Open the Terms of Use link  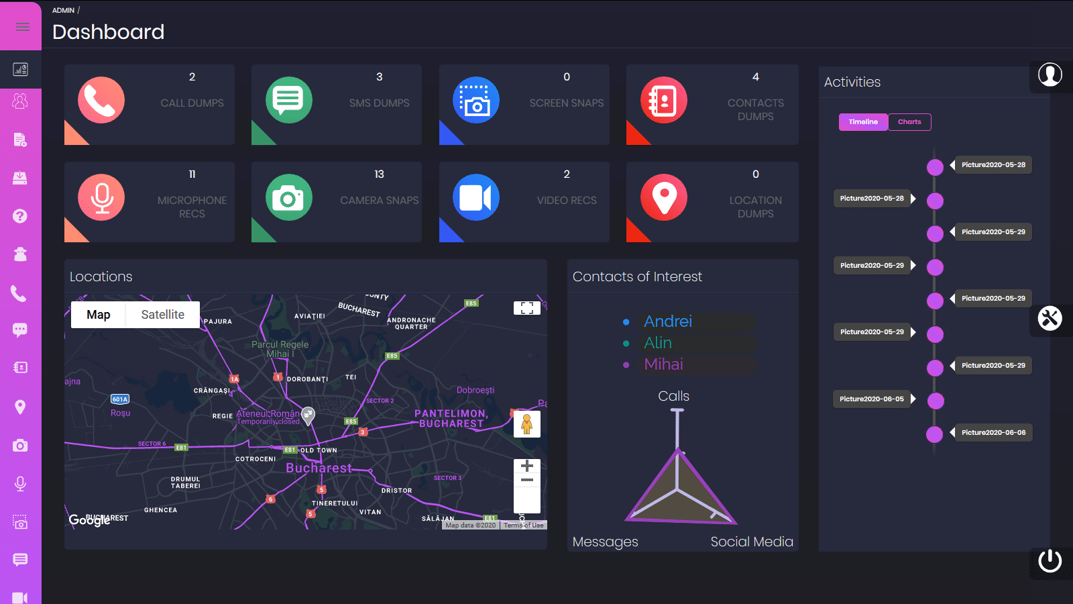pyautogui.click(x=522, y=525)
